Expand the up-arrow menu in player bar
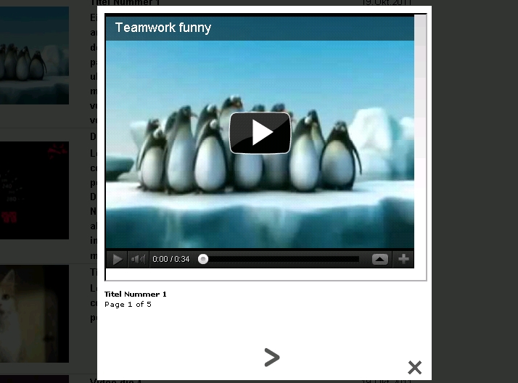The width and height of the screenshot is (518, 383). [x=380, y=259]
